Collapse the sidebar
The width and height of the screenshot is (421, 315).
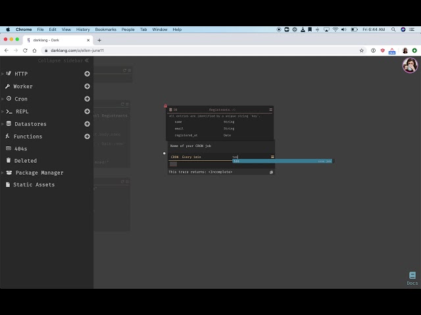pyautogui.click(x=63, y=60)
